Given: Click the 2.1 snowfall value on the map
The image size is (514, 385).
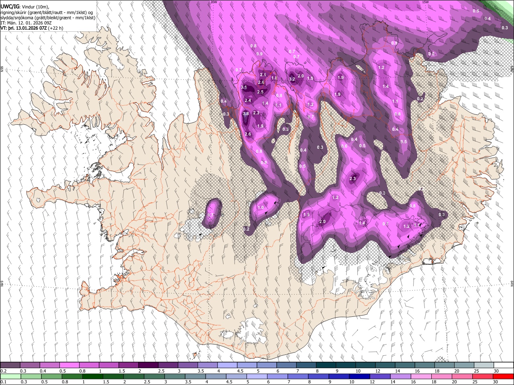Looking at the screenshot, I should (x=263, y=75).
